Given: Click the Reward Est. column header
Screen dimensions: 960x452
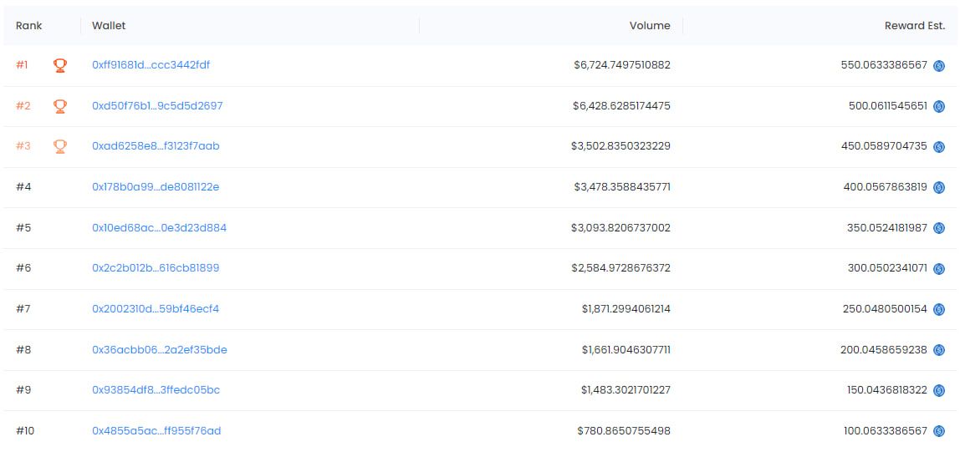Looking at the screenshot, I should (x=915, y=26).
